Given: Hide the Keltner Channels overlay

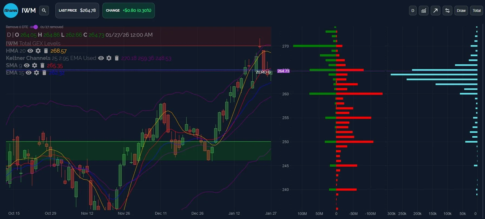Looking at the screenshot, I should pyautogui.click(x=101, y=58).
